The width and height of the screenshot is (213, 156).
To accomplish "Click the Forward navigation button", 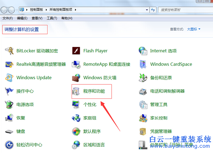I will (11, 10).
